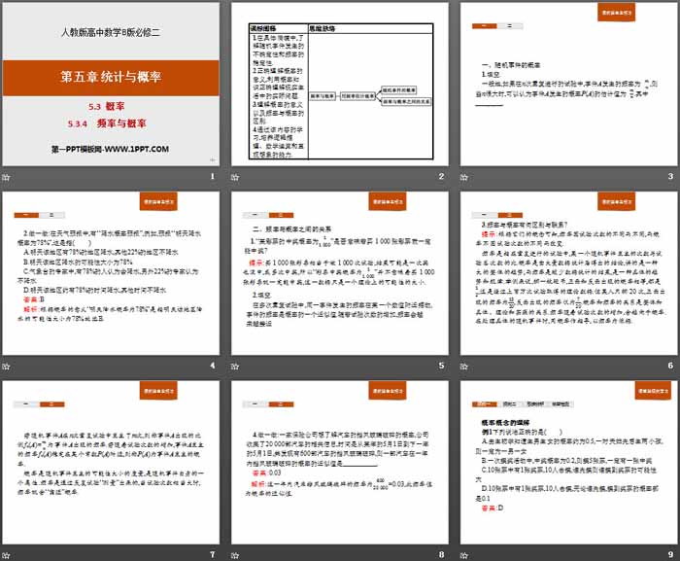Select slide 2 with the flowchart table
680x561 pixels.
coord(341,86)
